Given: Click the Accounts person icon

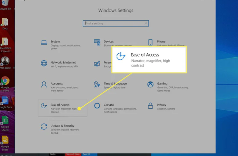Looking at the screenshot, I should click(x=44, y=84).
